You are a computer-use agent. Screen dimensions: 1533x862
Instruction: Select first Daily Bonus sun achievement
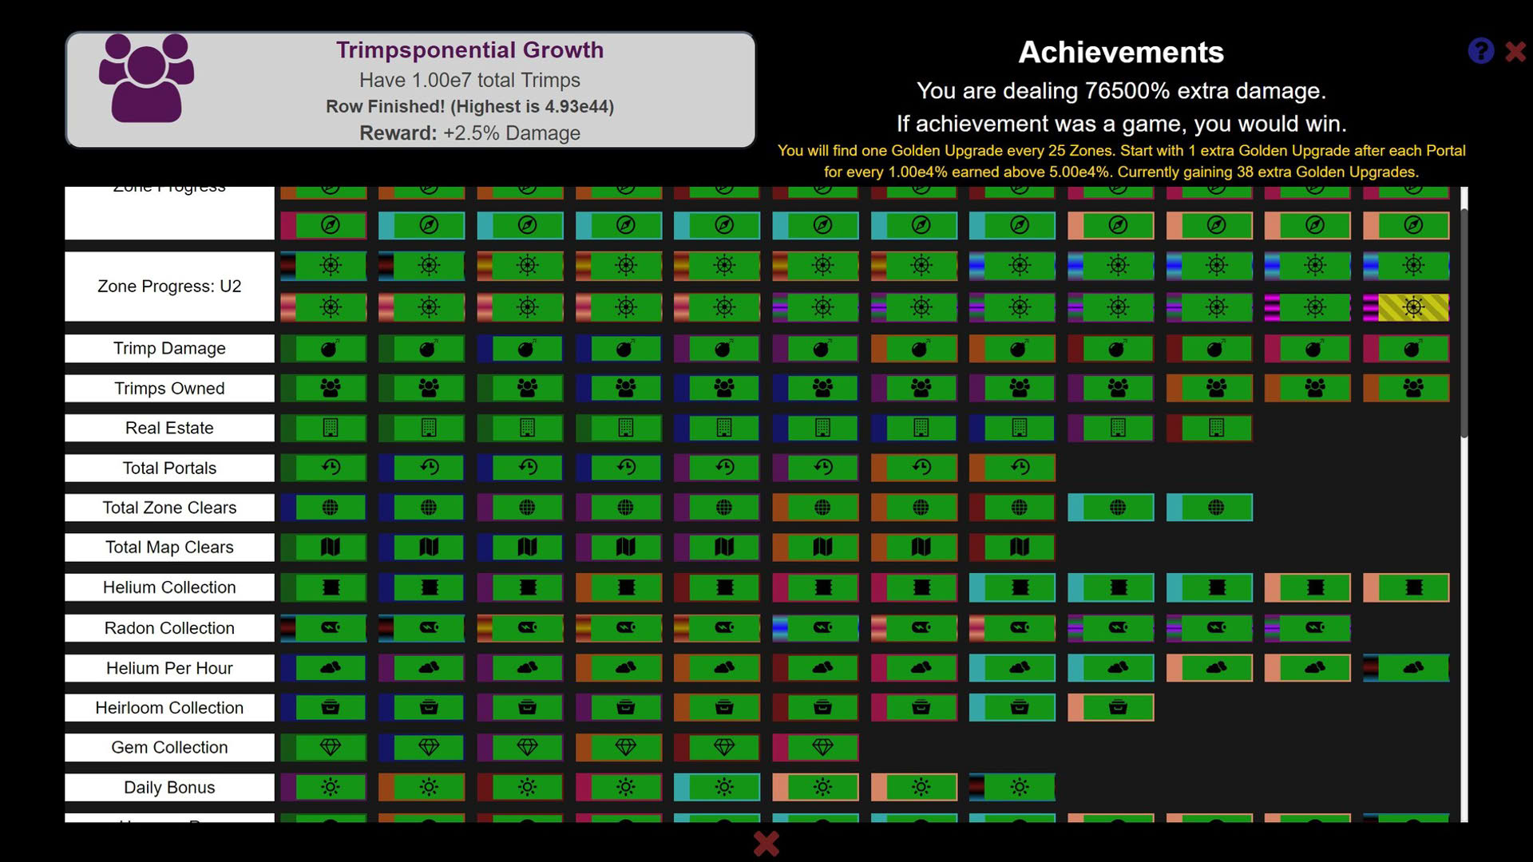tap(323, 788)
